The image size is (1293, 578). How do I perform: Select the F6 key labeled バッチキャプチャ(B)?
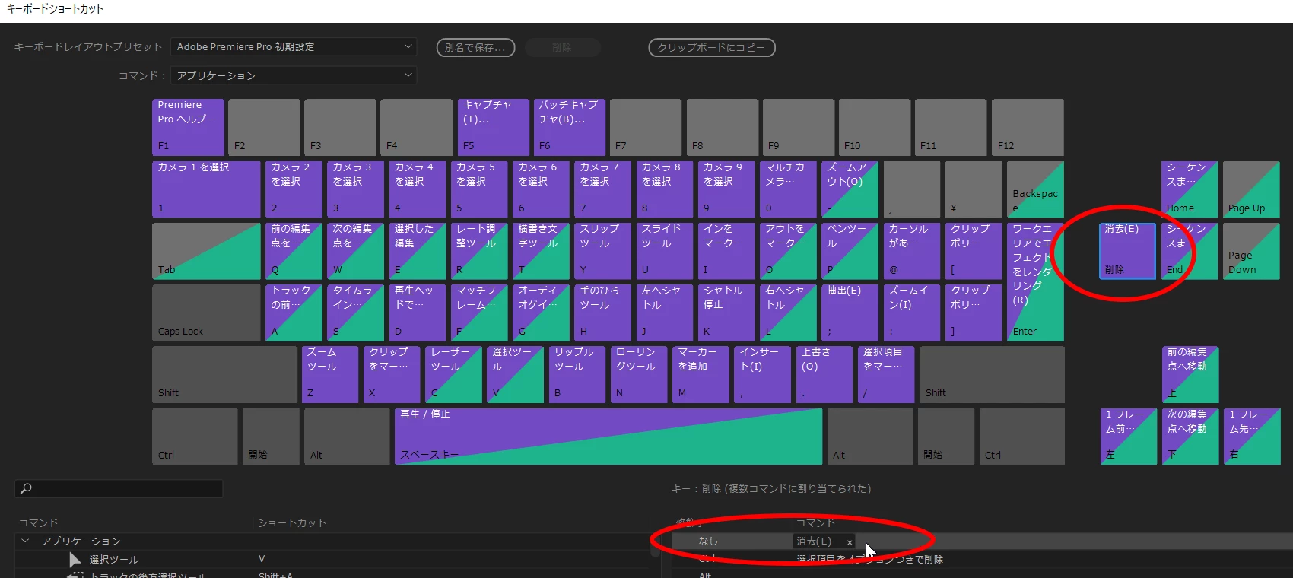(x=570, y=127)
